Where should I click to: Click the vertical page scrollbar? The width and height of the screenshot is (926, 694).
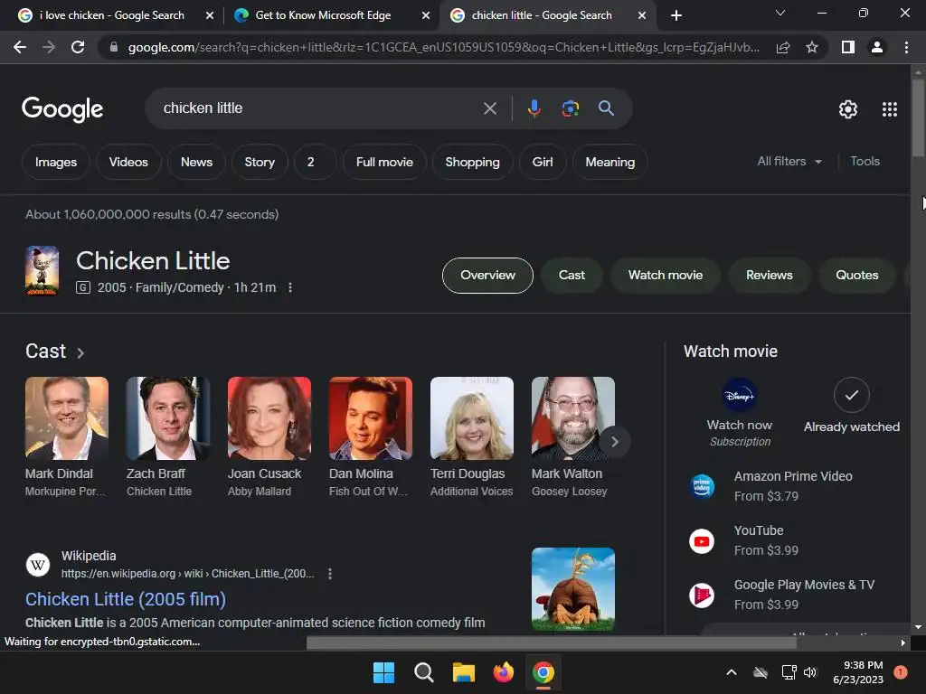point(918,118)
